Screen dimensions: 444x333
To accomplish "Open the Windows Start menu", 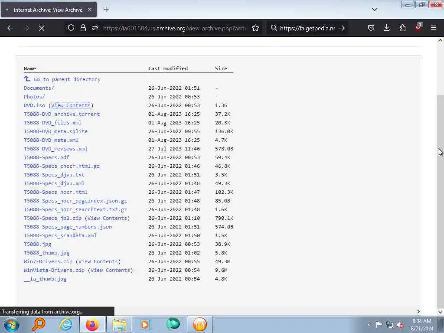I will click(12, 324).
